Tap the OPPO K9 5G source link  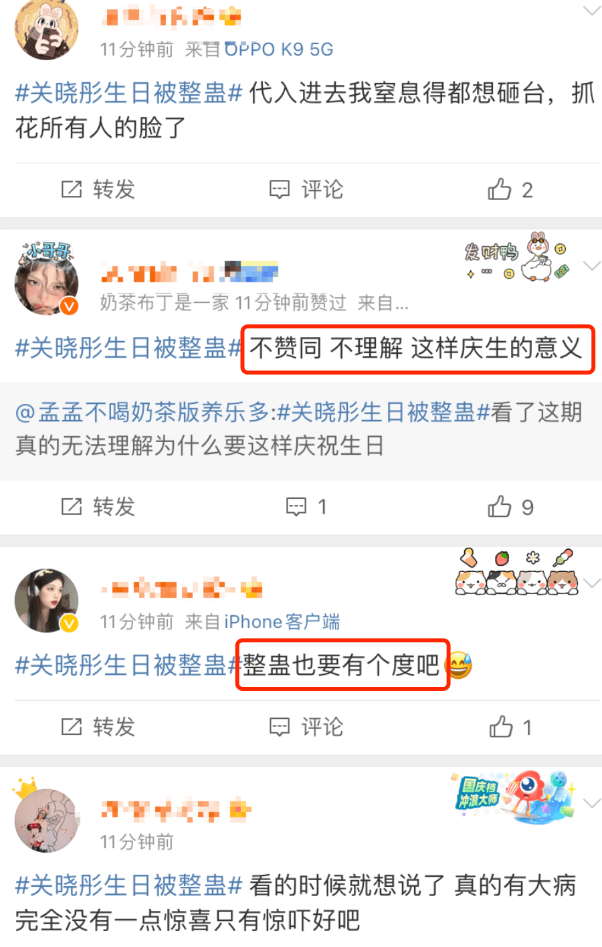[279, 49]
